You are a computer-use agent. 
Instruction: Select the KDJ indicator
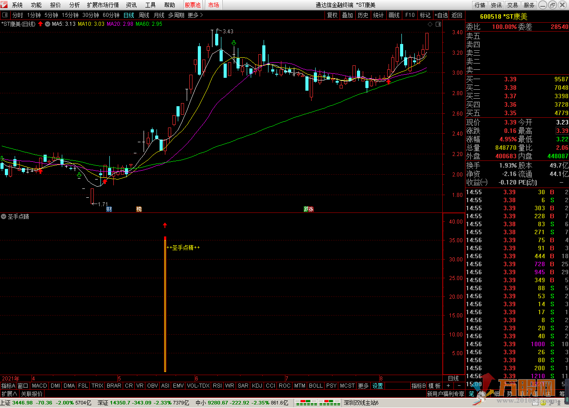(257, 386)
